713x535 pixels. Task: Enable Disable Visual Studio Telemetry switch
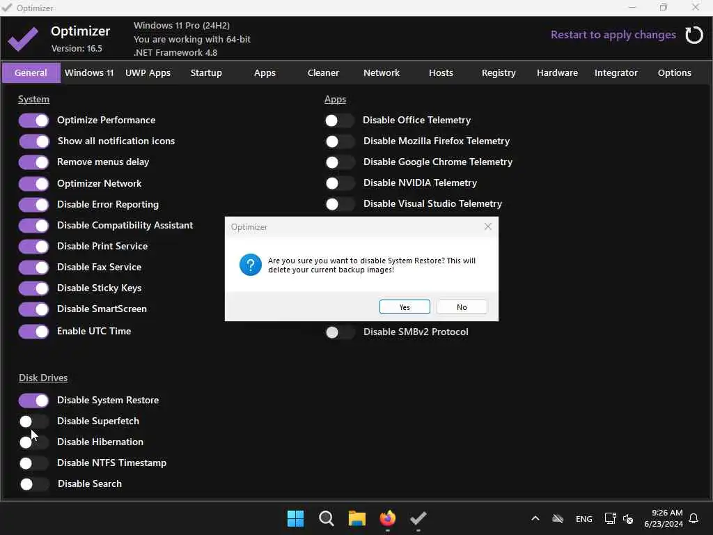340,204
